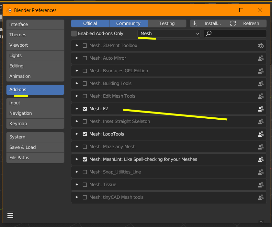Click the Install... button
Image resolution: width=272 pixels, height=227 pixels.
pos(209,23)
